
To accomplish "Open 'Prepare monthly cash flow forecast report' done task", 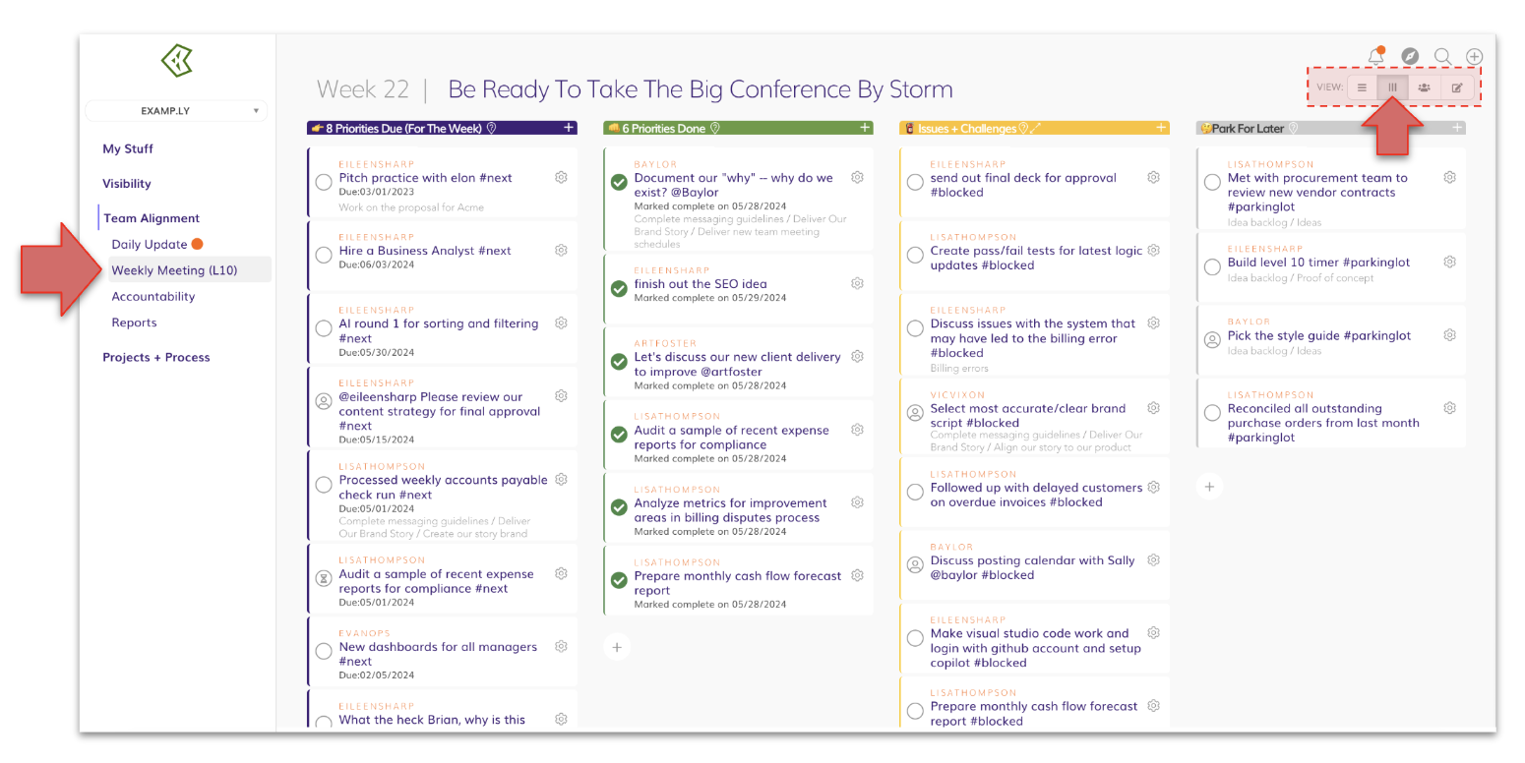I will pyautogui.click(x=737, y=583).
